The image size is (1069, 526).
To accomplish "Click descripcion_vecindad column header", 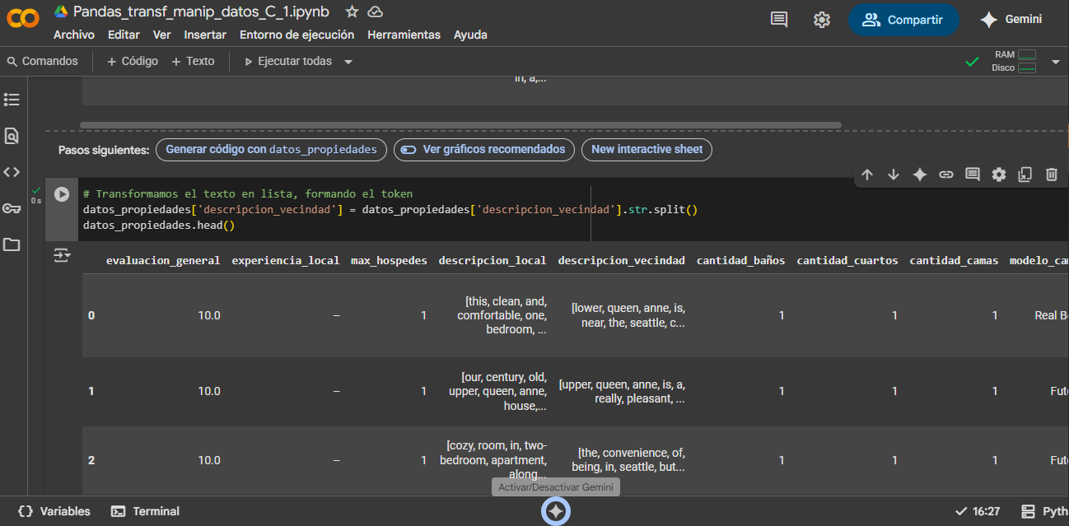I will coord(621,260).
